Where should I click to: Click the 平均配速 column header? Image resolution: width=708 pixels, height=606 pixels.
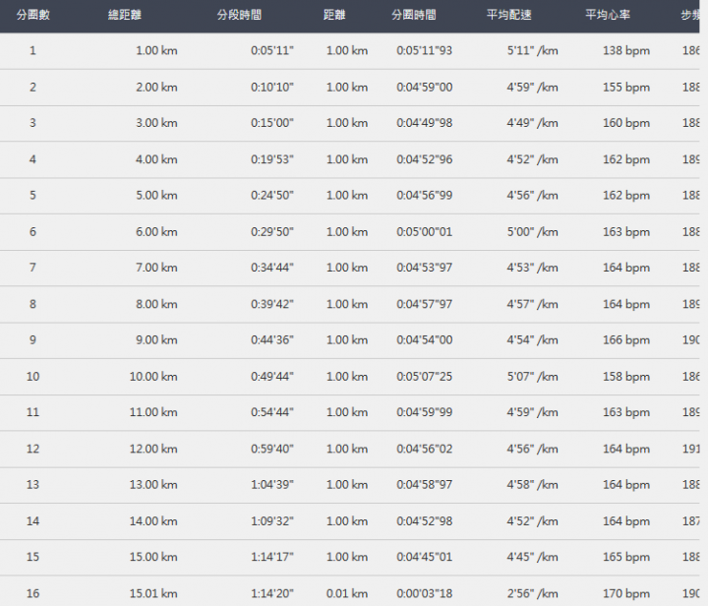tap(509, 15)
